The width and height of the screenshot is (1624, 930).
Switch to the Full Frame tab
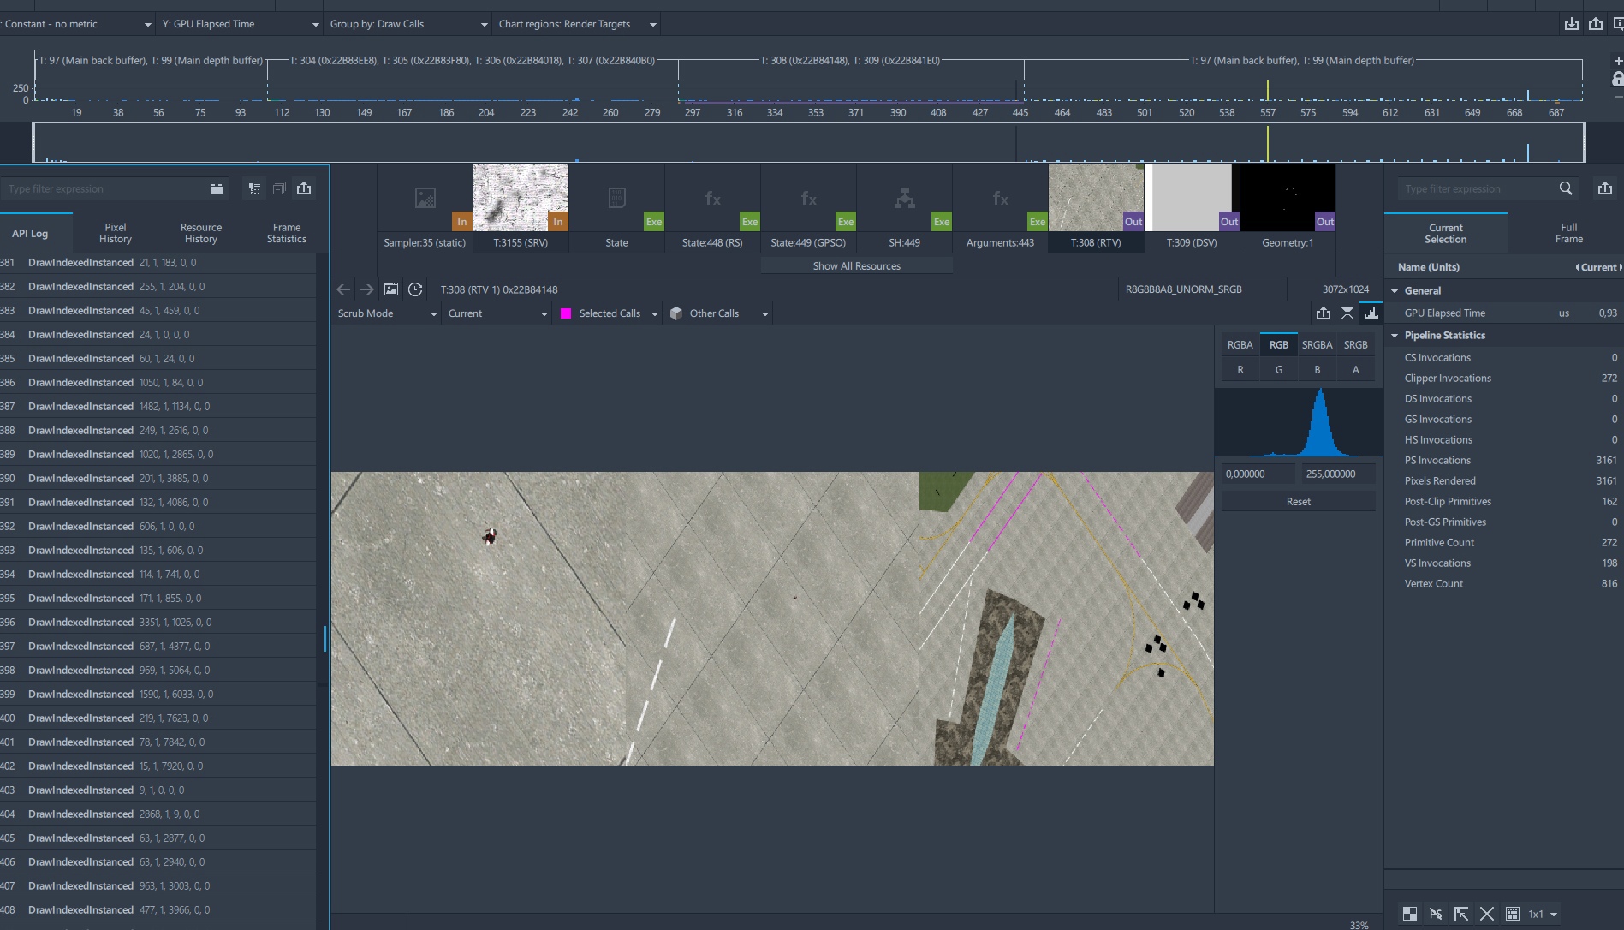pyautogui.click(x=1568, y=233)
